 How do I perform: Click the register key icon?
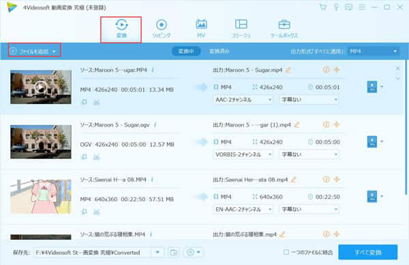pos(336,7)
